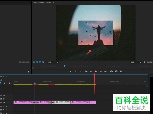This screenshot has width=153, height=114.
Task: Mute the first audio track
Action: [4, 106]
